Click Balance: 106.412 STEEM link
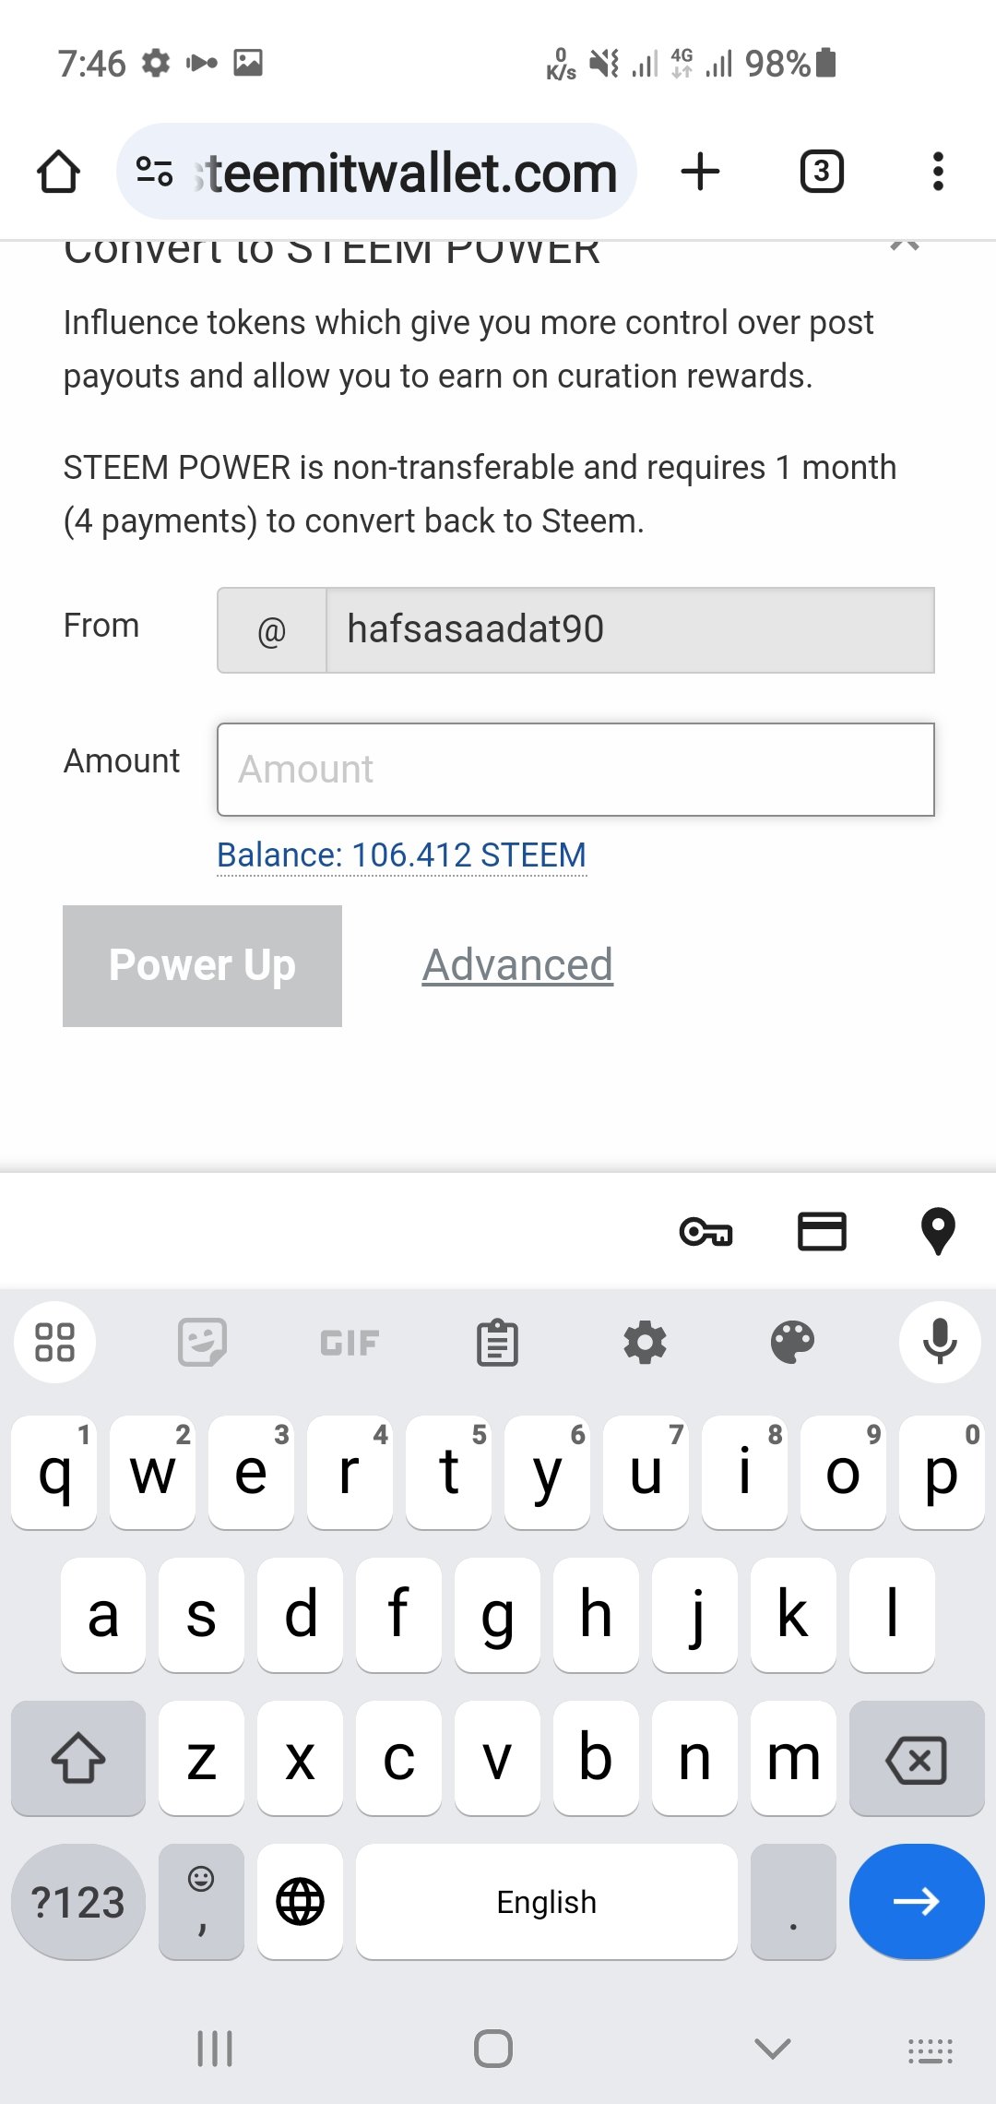The width and height of the screenshot is (996, 2104). [401, 855]
